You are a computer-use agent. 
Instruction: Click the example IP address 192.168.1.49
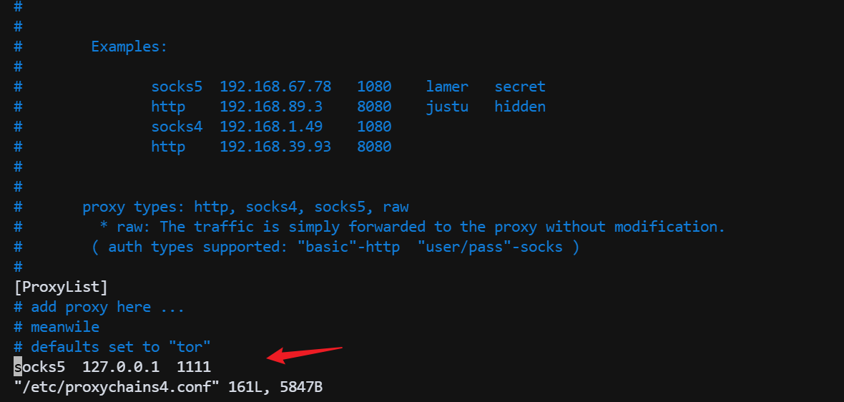(x=271, y=127)
